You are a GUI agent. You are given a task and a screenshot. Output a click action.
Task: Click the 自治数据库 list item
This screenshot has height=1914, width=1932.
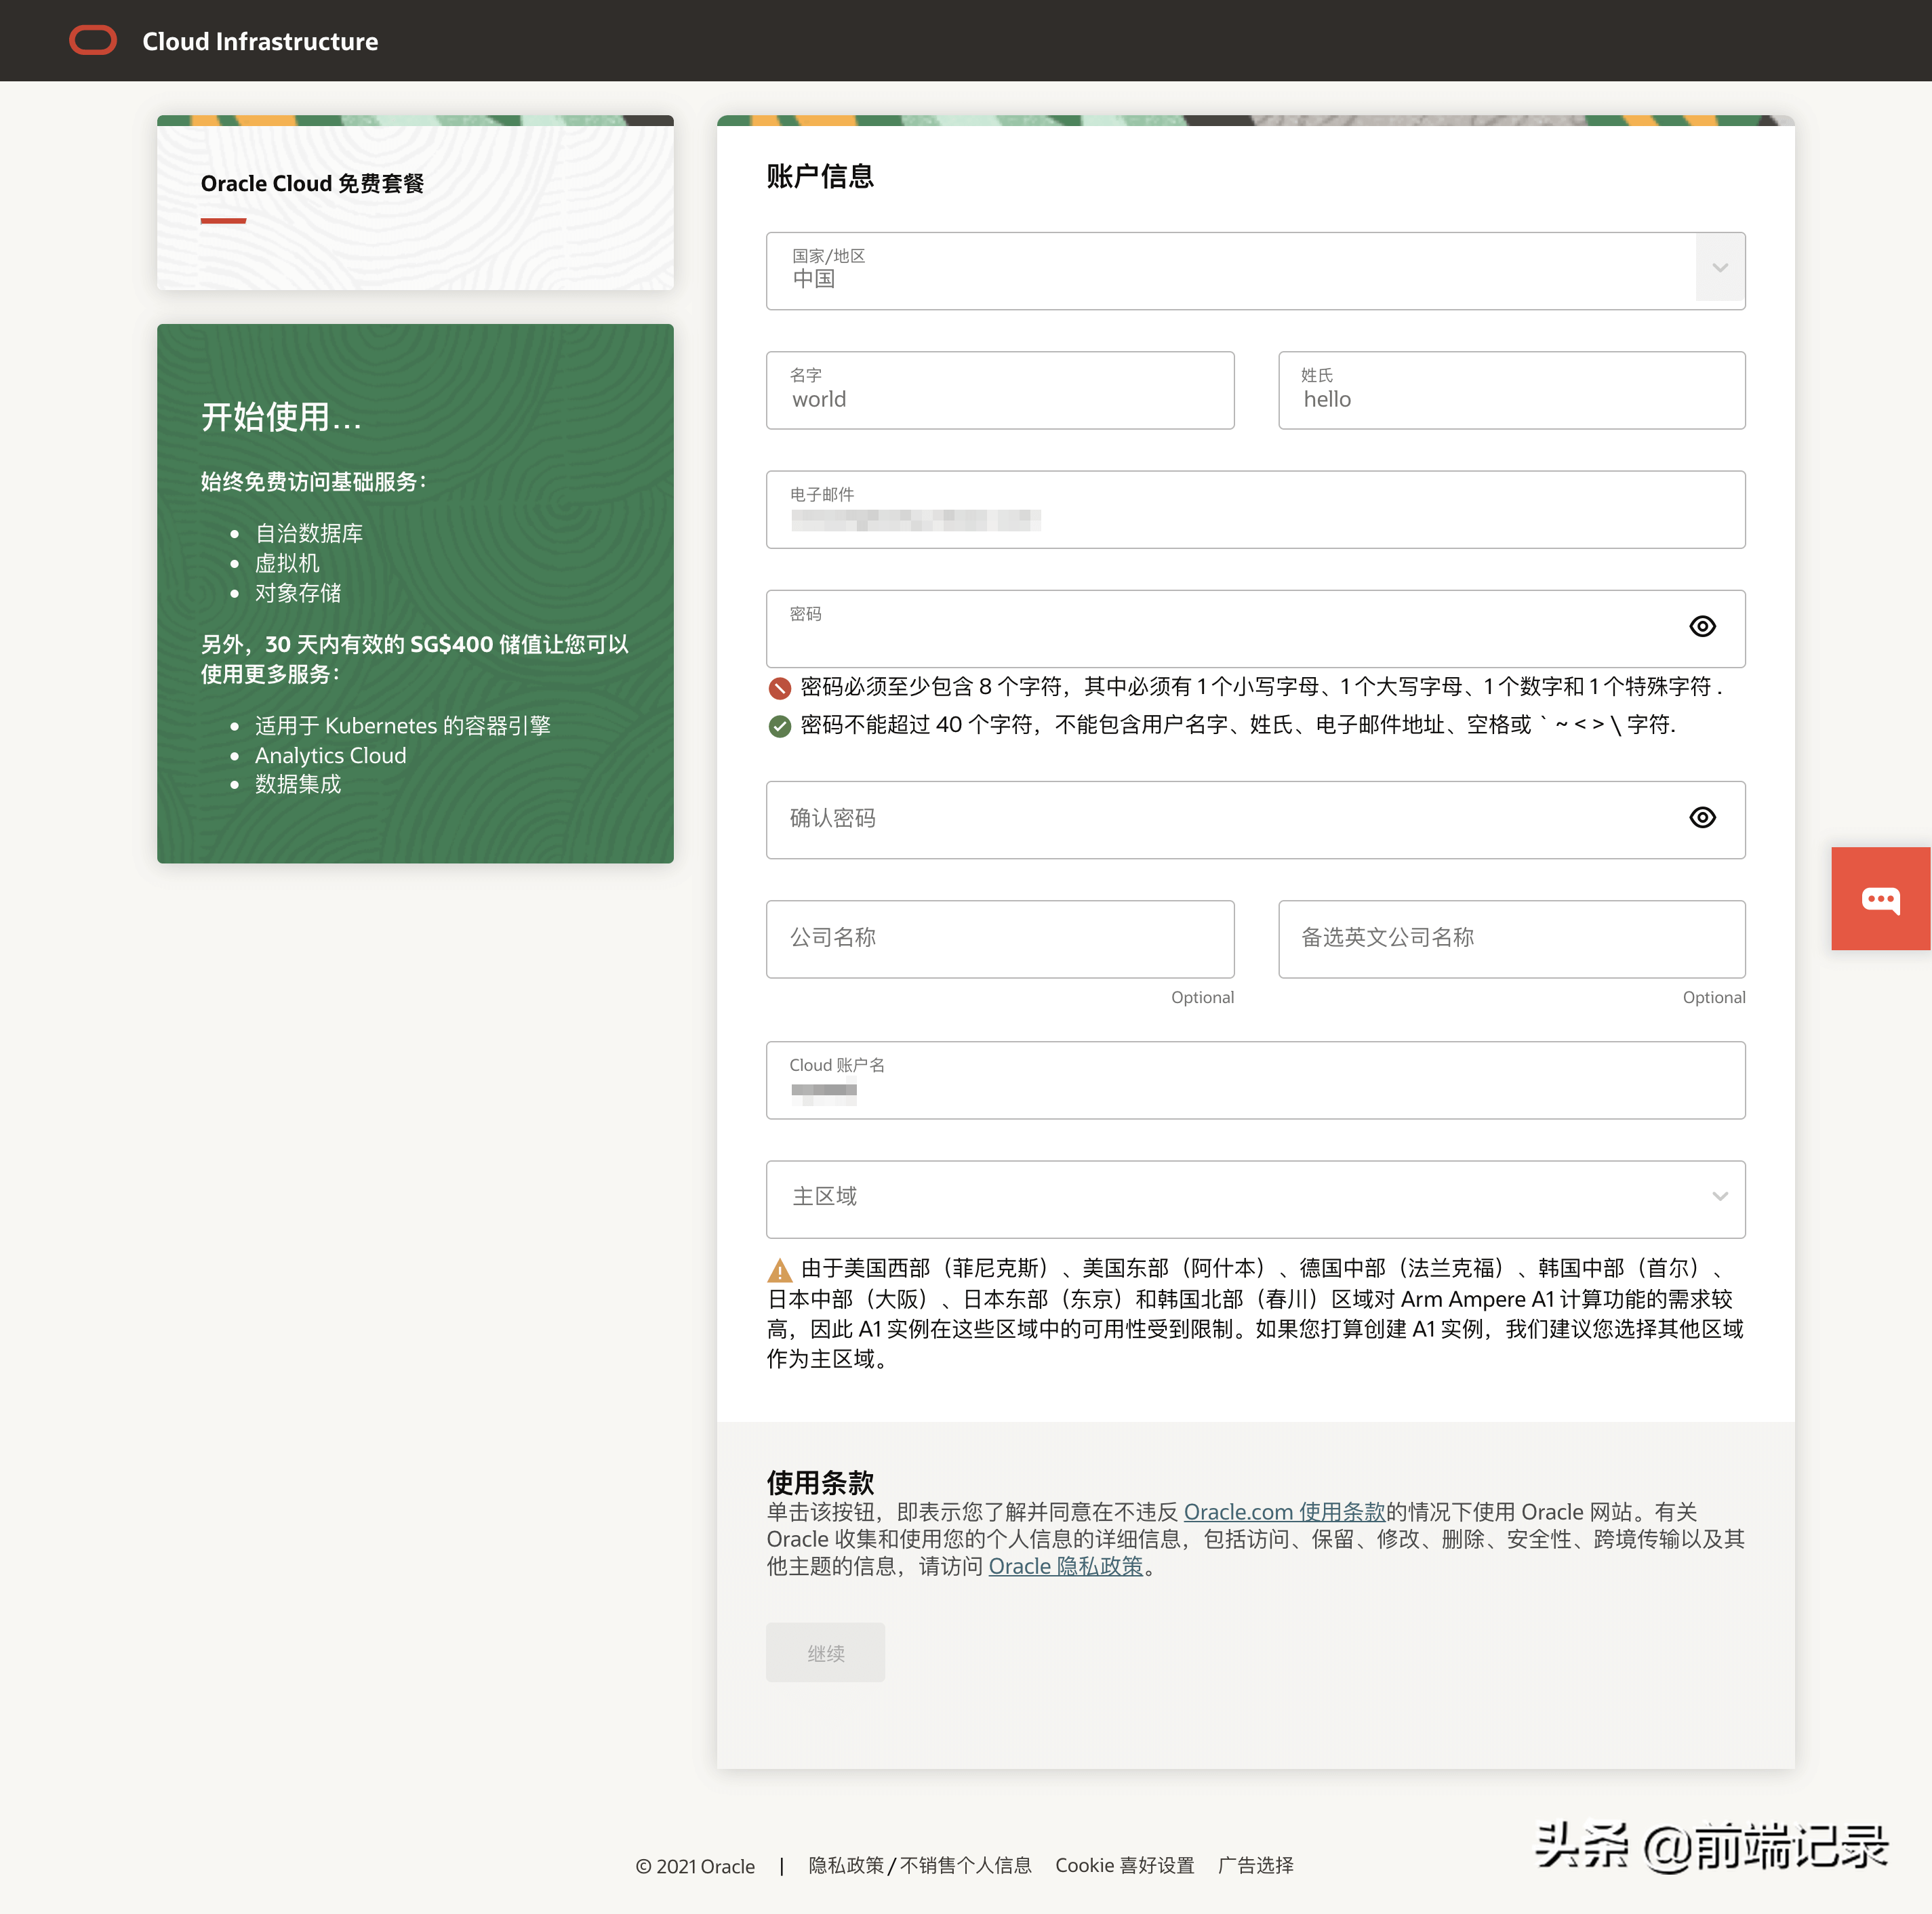tap(308, 533)
